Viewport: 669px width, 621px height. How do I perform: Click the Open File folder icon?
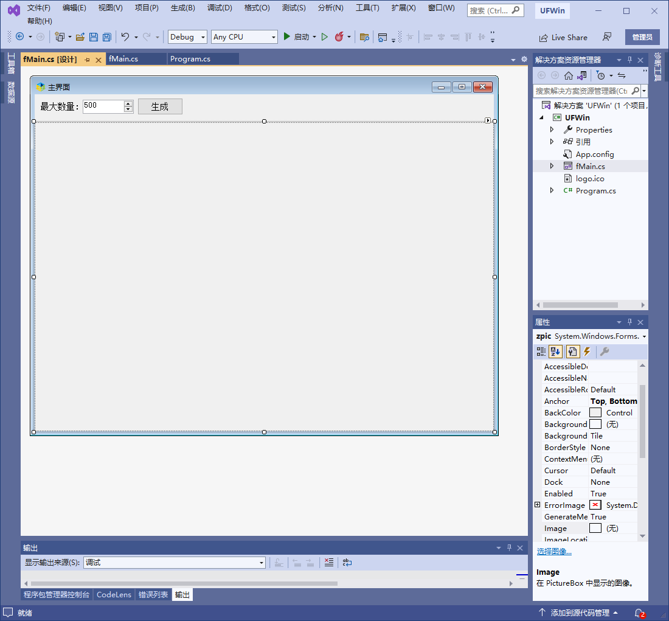click(x=80, y=37)
